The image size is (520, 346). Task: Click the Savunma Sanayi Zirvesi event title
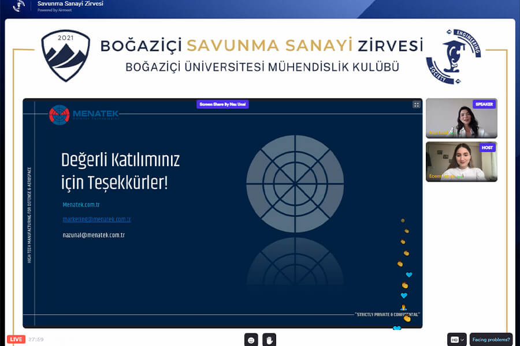(x=70, y=4)
